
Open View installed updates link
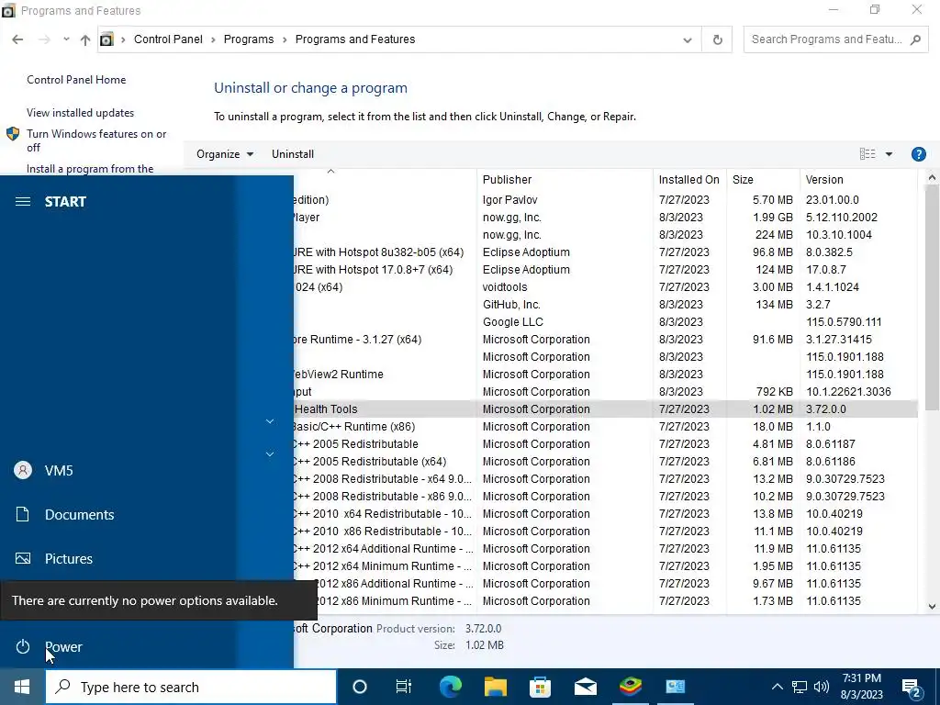(81, 113)
